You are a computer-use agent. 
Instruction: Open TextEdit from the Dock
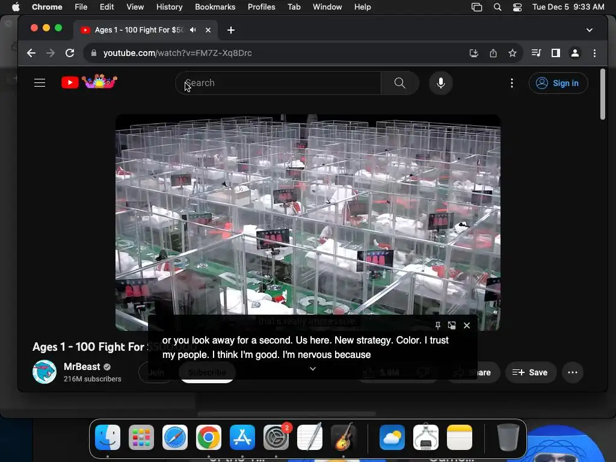tap(310, 437)
